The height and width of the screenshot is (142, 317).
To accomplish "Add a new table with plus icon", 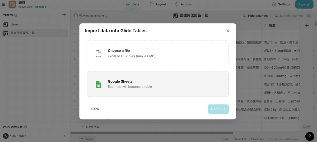I will 64,15.
